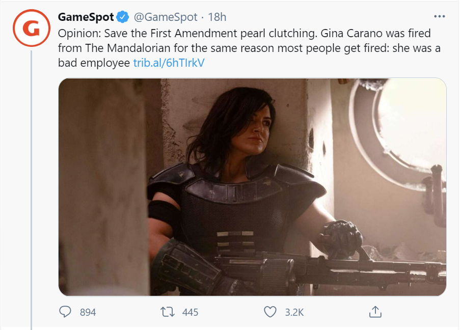Click the words "bad employee" in the tweet
The image size is (462, 330).
pyautogui.click(x=94, y=63)
